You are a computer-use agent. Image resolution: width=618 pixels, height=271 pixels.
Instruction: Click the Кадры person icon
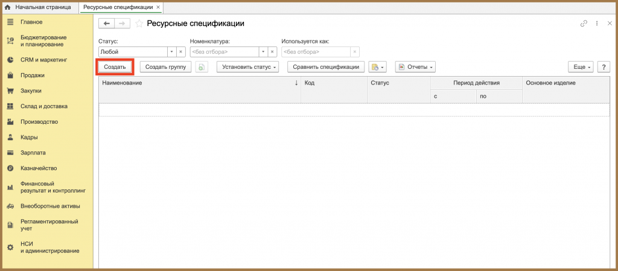click(x=11, y=138)
